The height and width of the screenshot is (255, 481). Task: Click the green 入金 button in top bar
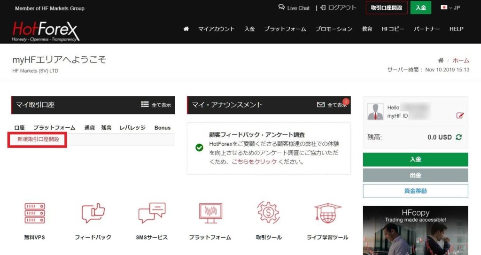(421, 8)
